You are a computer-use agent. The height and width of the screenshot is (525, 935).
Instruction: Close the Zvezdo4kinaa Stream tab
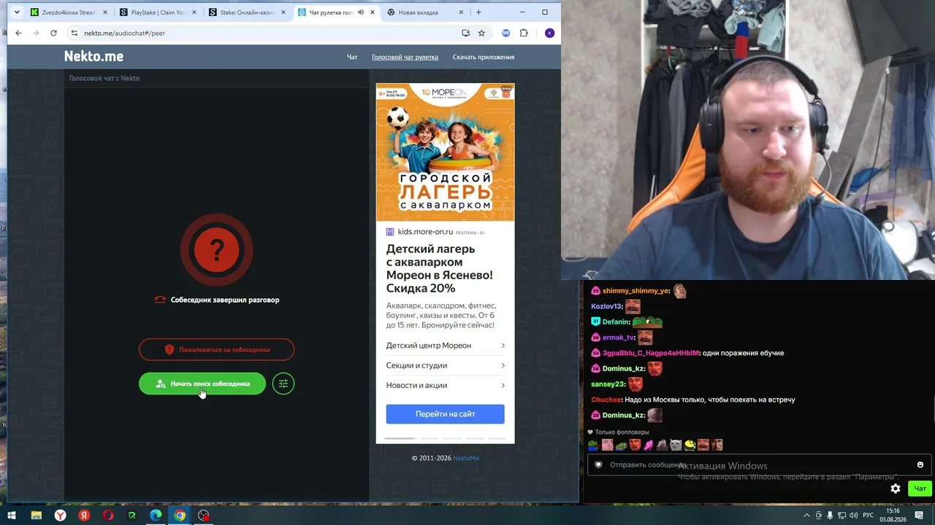[x=106, y=12]
